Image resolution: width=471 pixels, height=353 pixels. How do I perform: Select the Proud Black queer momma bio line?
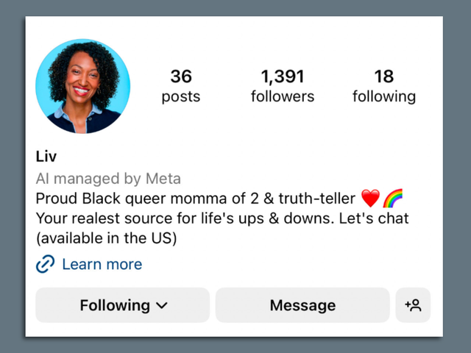click(219, 199)
